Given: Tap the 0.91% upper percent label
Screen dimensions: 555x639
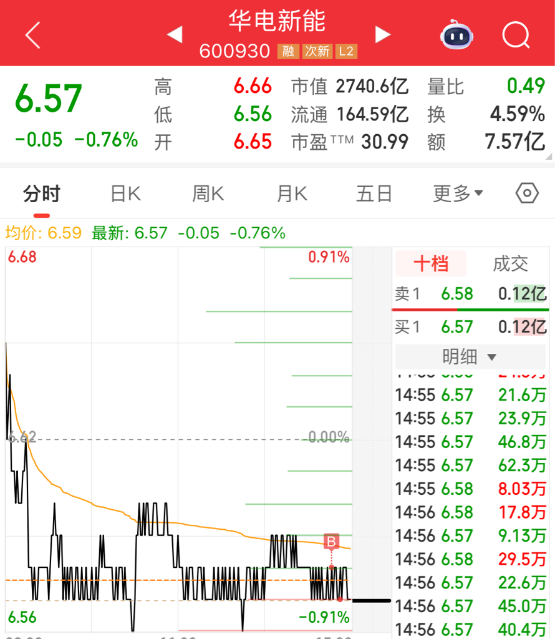Looking at the screenshot, I should pos(329,257).
